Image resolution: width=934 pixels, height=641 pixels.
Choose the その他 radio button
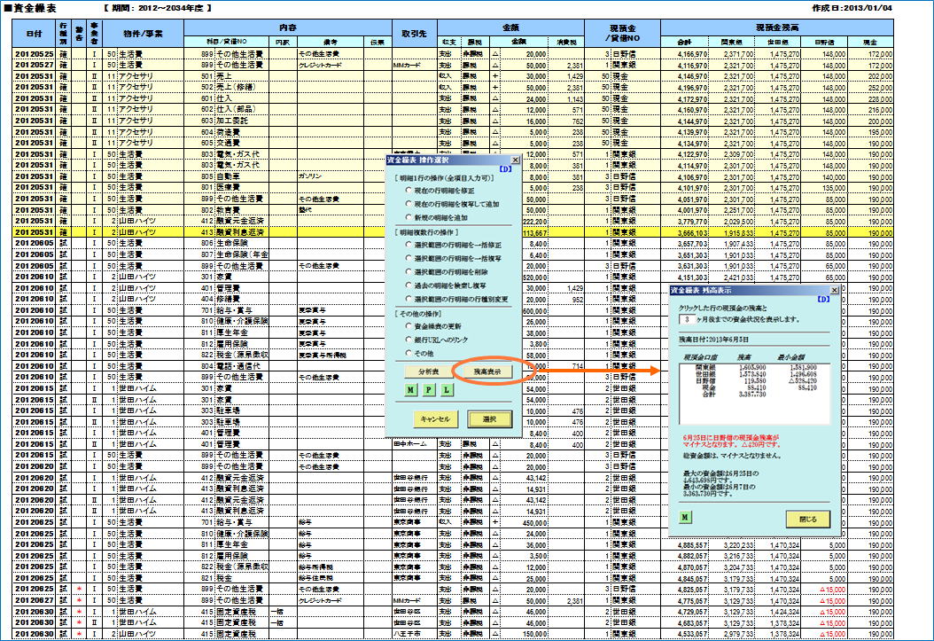pos(408,353)
